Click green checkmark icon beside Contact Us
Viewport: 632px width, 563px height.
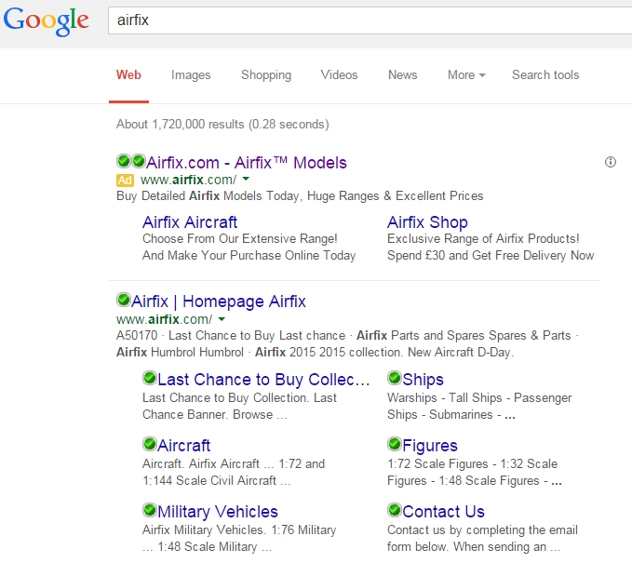point(395,510)
